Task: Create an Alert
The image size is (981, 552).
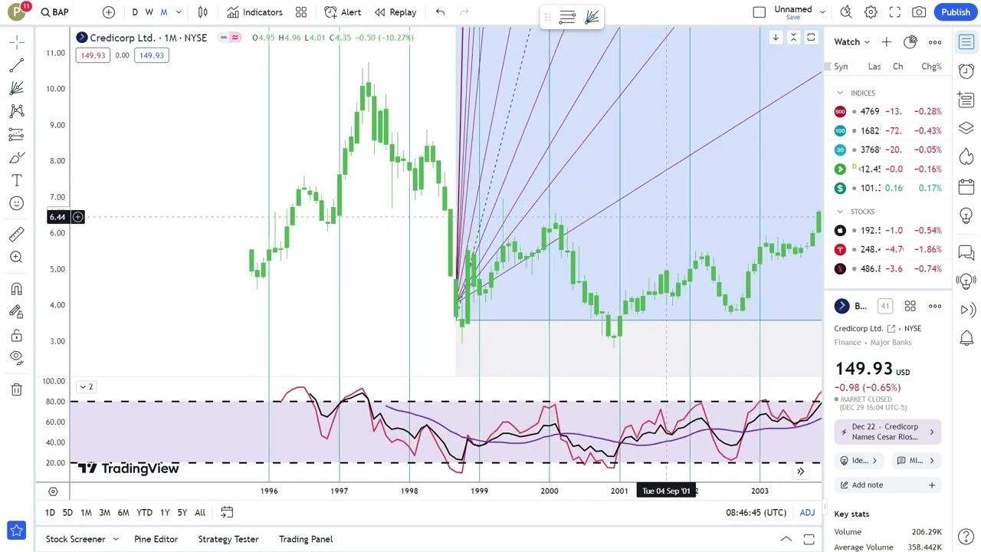Action: 343,12
